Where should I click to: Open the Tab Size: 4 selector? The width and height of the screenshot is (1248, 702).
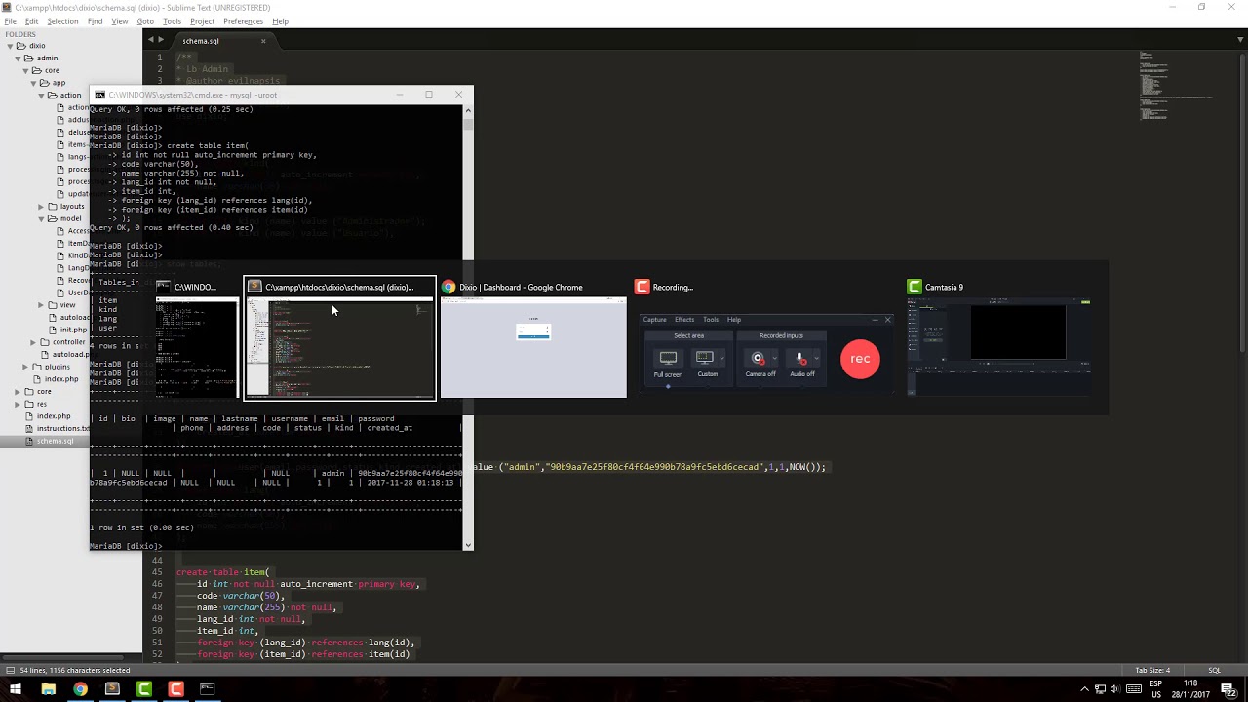point(1152,670)
